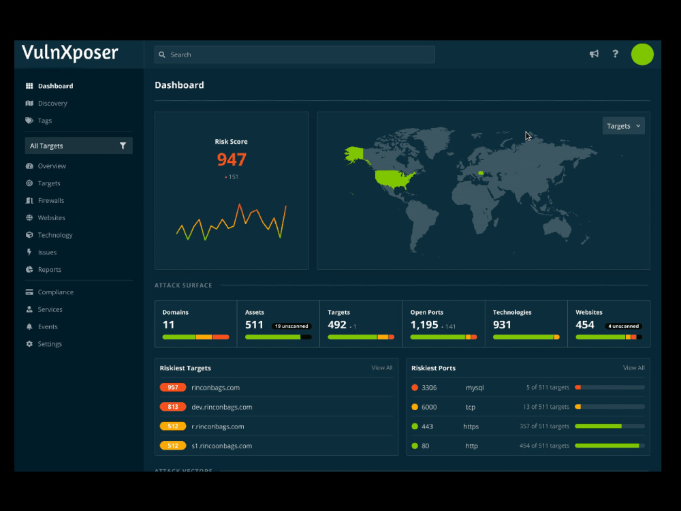Click the Risk Score value 947
Image resolution: width=681 pixels, height=511 pixels.
[232, 160]
